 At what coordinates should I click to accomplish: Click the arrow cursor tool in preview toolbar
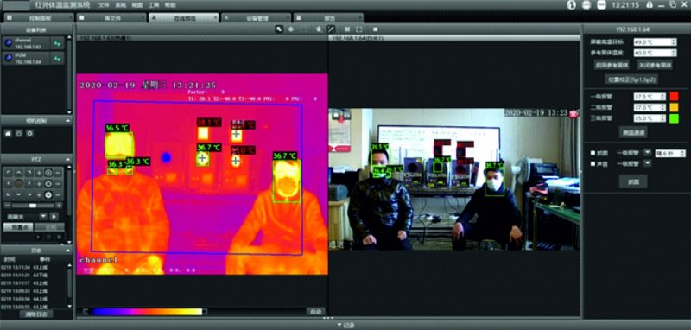[279, 29]
